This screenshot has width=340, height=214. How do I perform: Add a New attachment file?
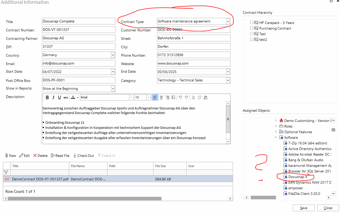tap(10, 156)
